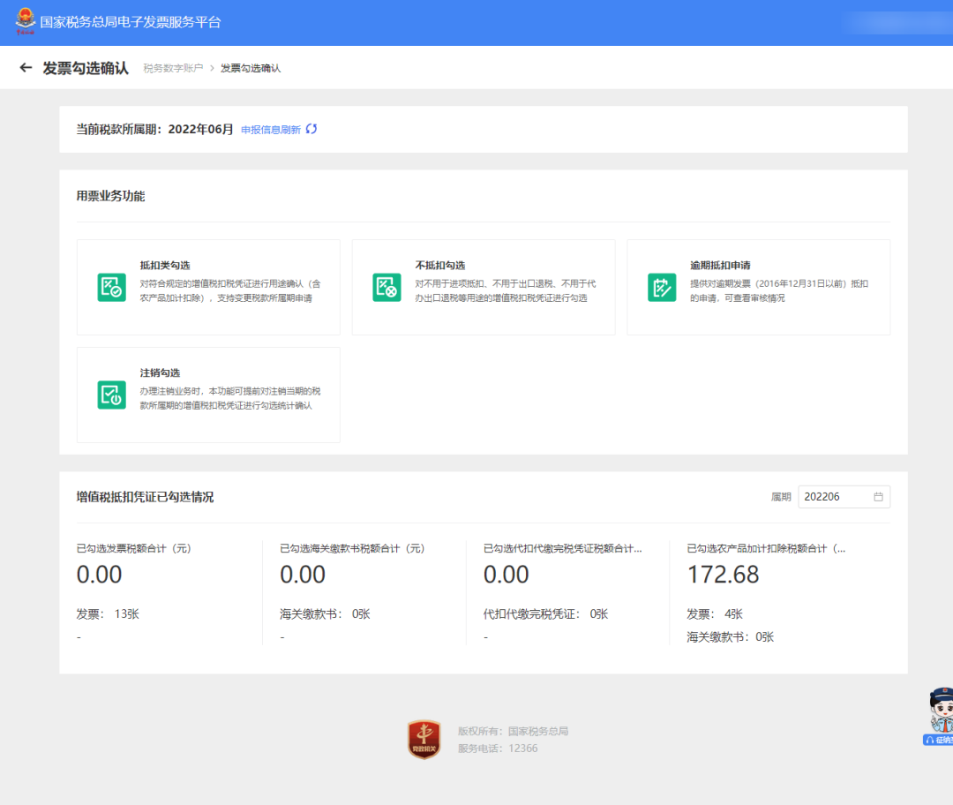Go to 税务数字账户 breadcrumb

pyautogui.click(x=173, y=68)
